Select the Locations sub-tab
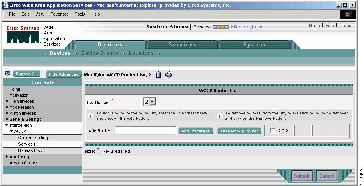Viewport: 364px width, 186px height. pyautogui.click(x=141, y=53)
